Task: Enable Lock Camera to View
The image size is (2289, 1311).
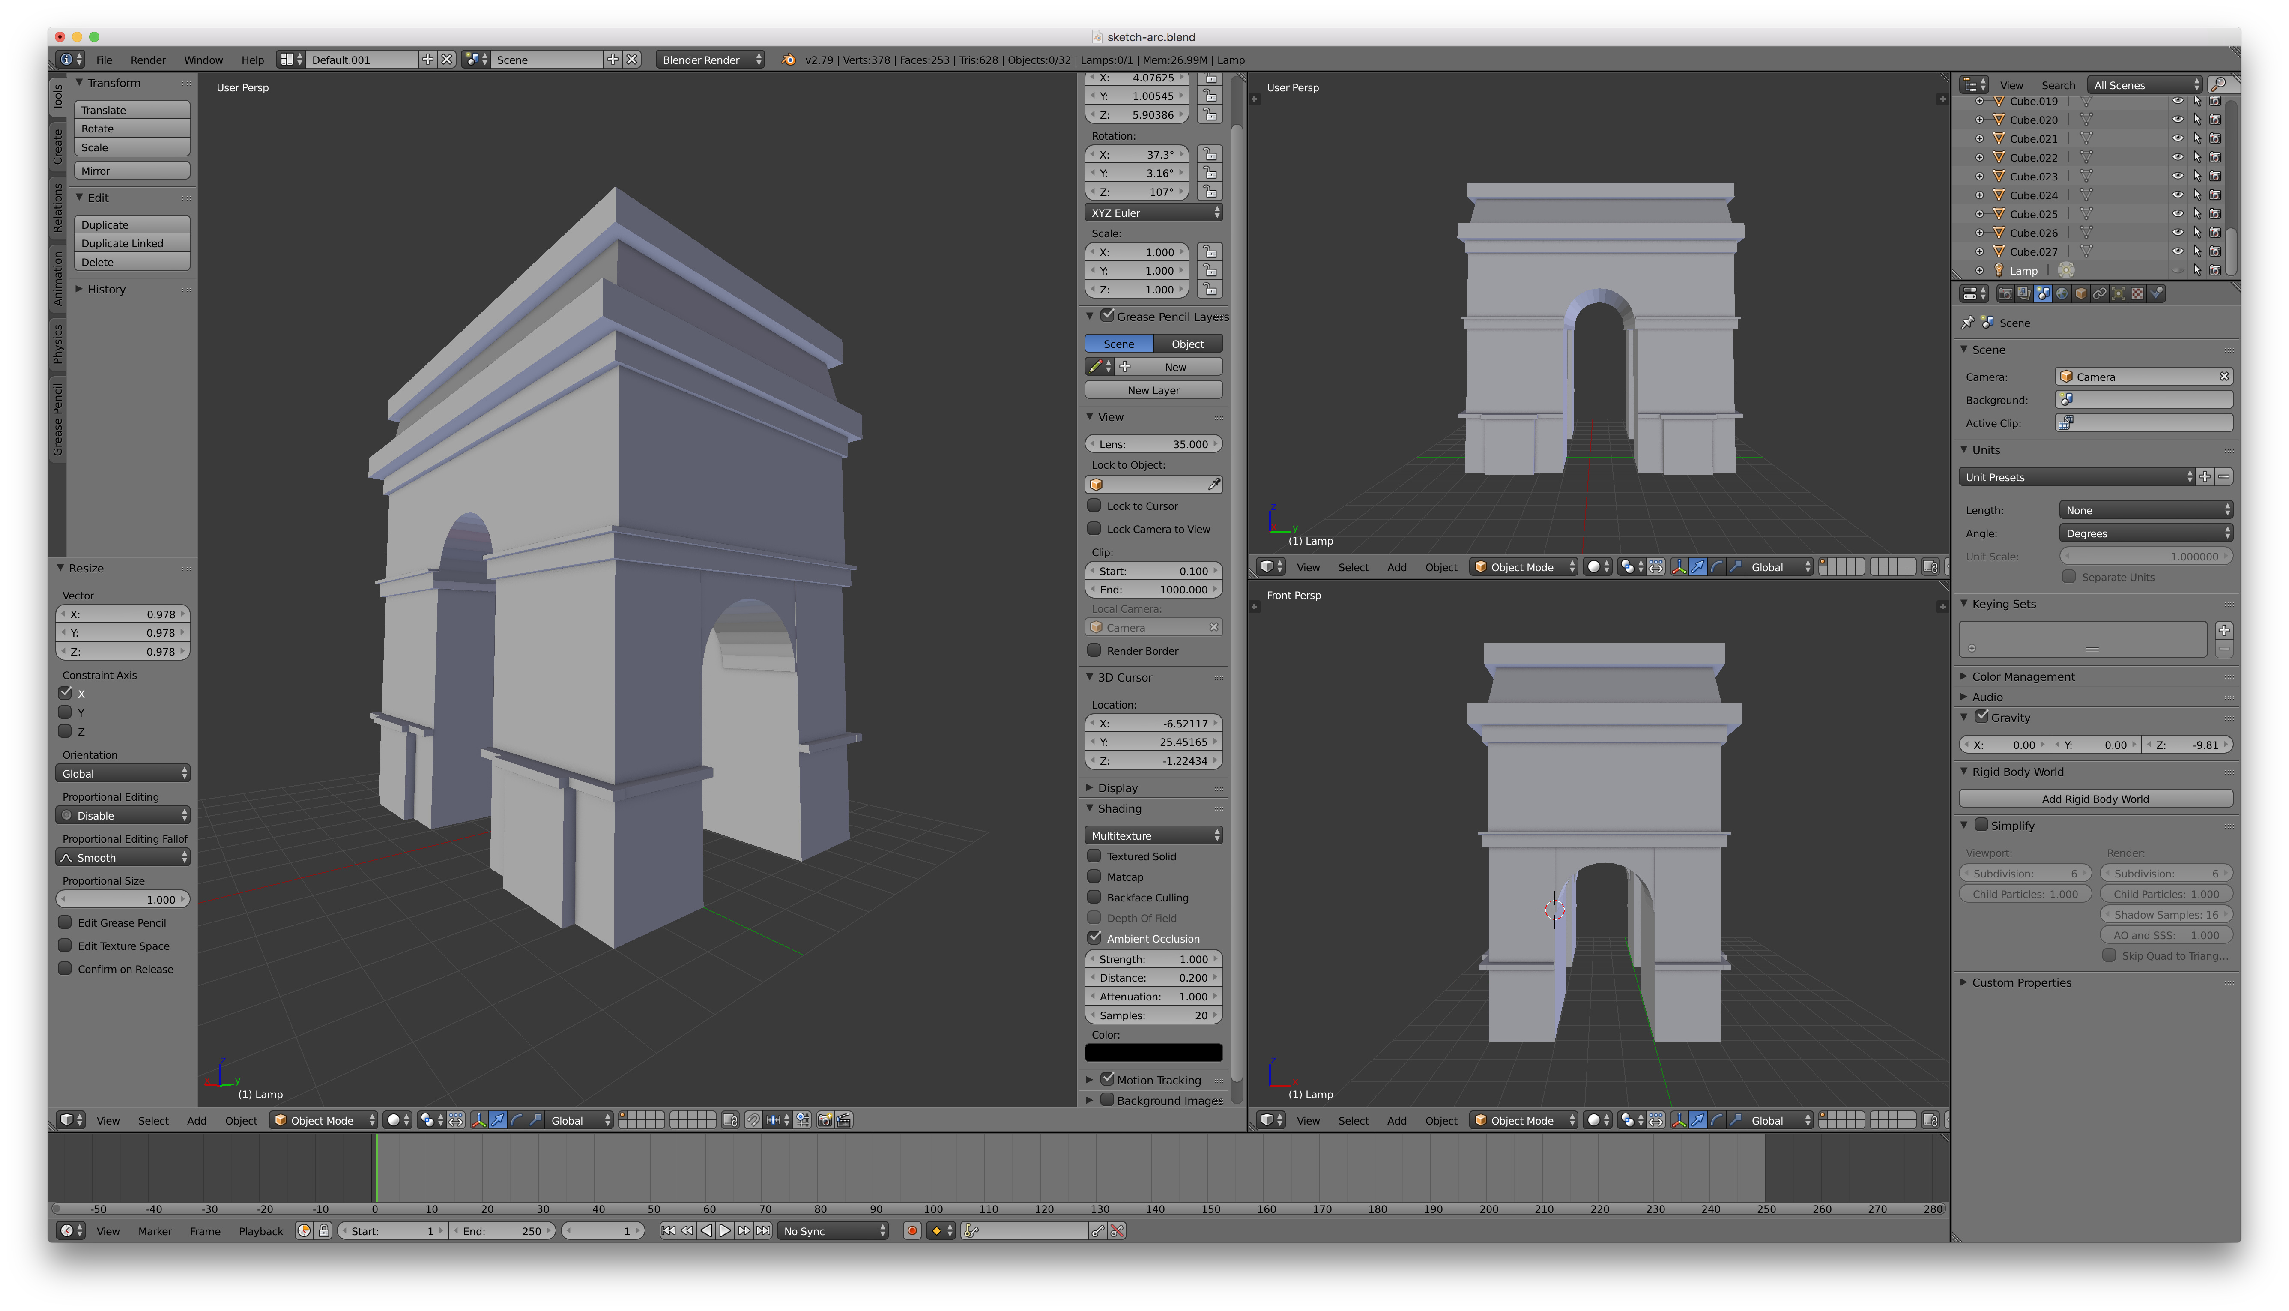Action: click(x=1094, y=529)
